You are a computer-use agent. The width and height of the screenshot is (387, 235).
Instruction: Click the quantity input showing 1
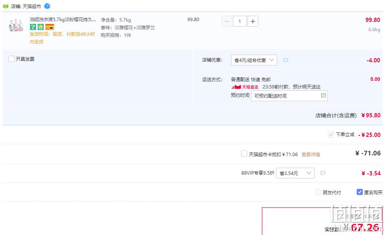pos(240,21)
